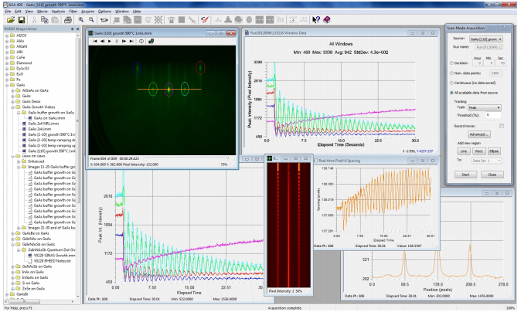The height and width of the screenshot is (312, 521).
Task: Click the library panel horizontal scrollbar
Action: [x=22, y=302]
